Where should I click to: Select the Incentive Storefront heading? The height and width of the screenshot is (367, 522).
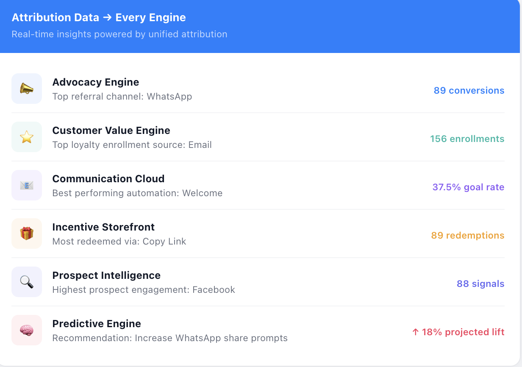click(x=103, y=227)
